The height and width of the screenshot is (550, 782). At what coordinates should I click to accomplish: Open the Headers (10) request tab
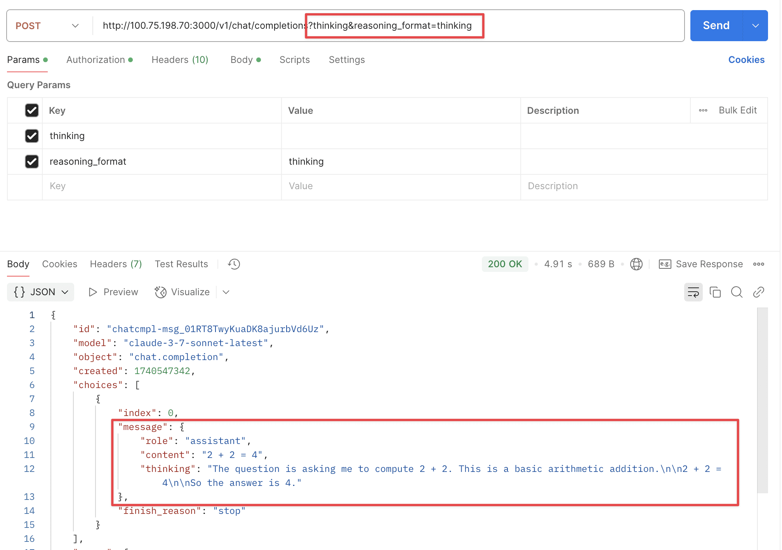click(x=180, y=60)
